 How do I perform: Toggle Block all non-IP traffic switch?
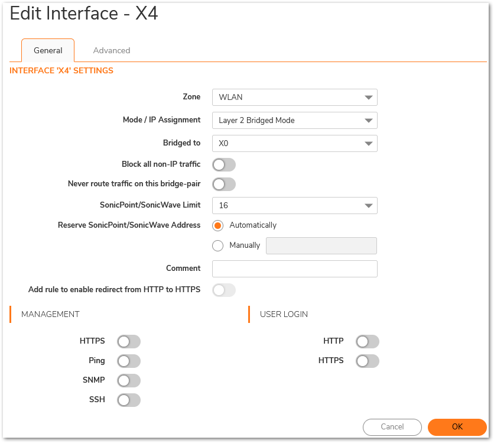pyautogui.click(x=224, y=164)
